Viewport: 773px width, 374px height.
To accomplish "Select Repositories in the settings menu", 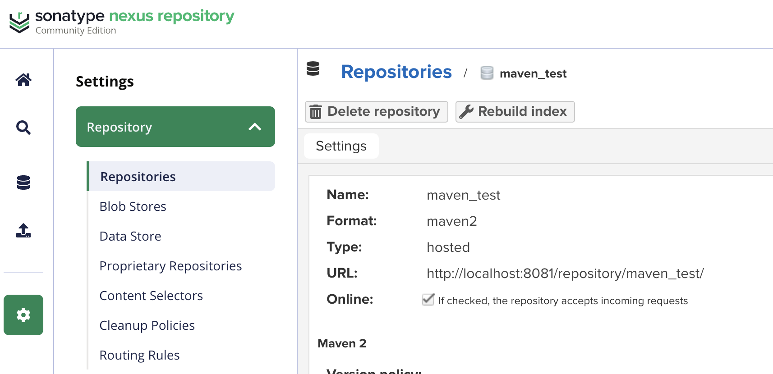I will [138, 177].
